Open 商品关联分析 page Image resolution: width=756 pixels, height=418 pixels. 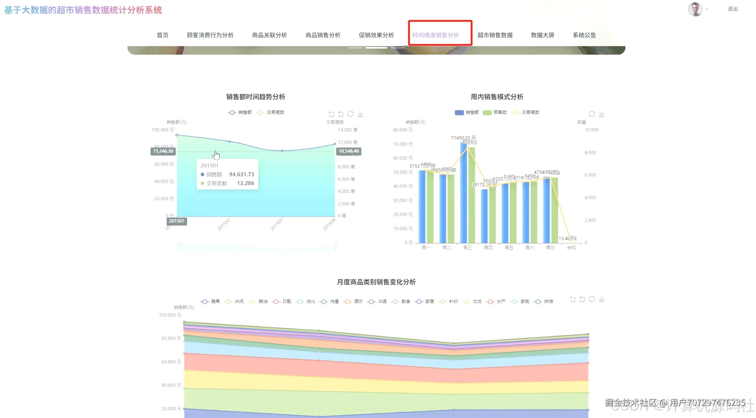coord(269,35)
